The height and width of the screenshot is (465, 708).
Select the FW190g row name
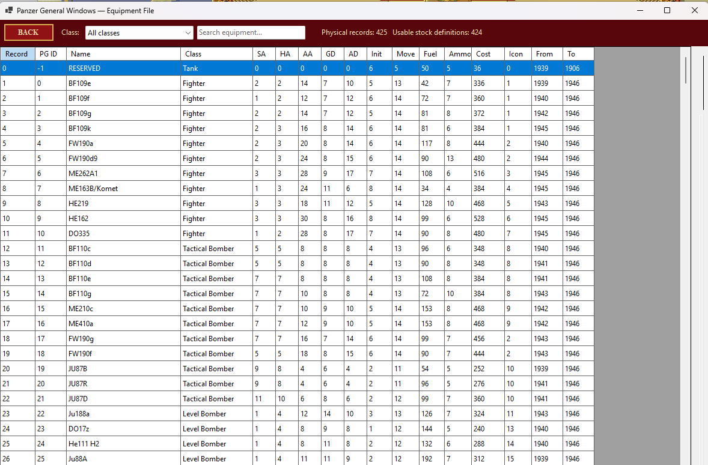(x=123, y=339)
